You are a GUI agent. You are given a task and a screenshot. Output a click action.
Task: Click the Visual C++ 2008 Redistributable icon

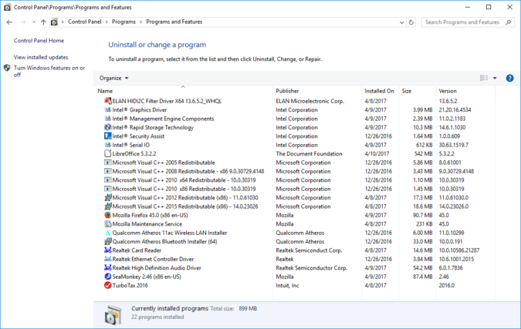107,171
